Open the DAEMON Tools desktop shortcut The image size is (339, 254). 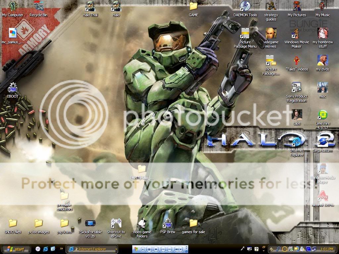[245, 7]
